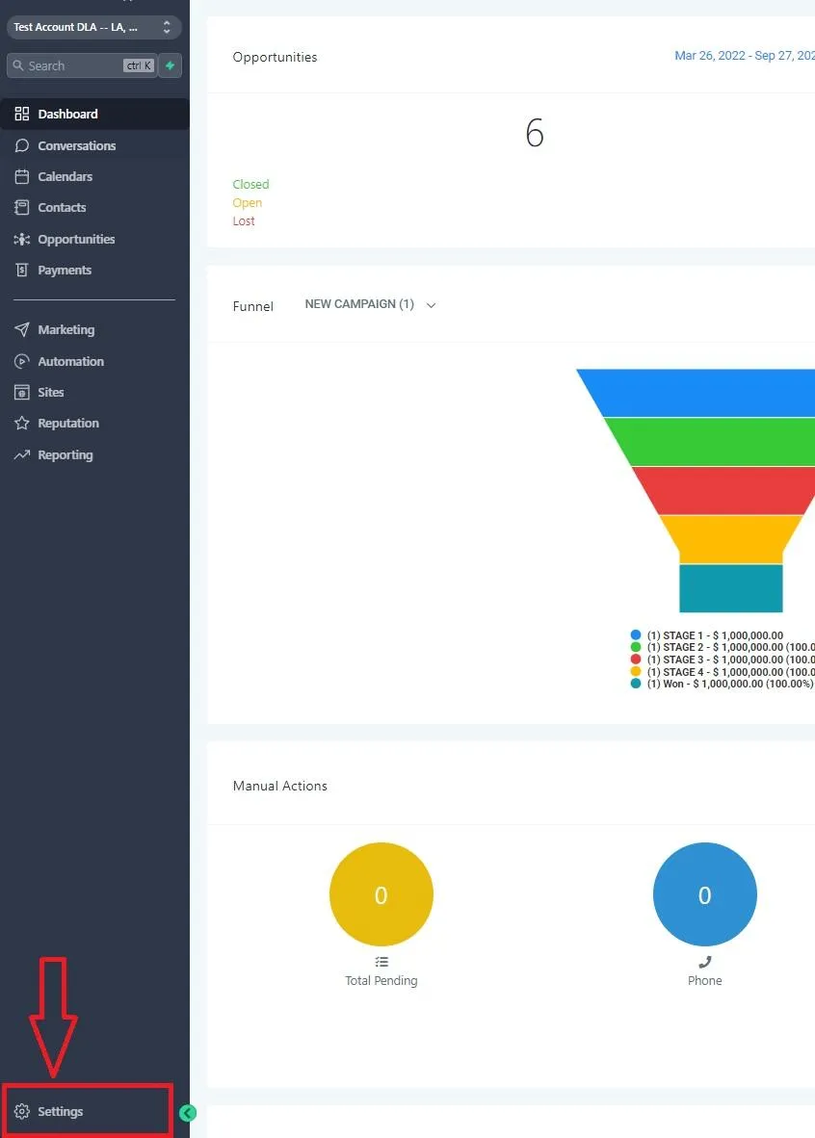Image resolution: width=815 pixels, height=1138 pixels.
Task: Click the Settings gear icon
Action: (22, 1111)
